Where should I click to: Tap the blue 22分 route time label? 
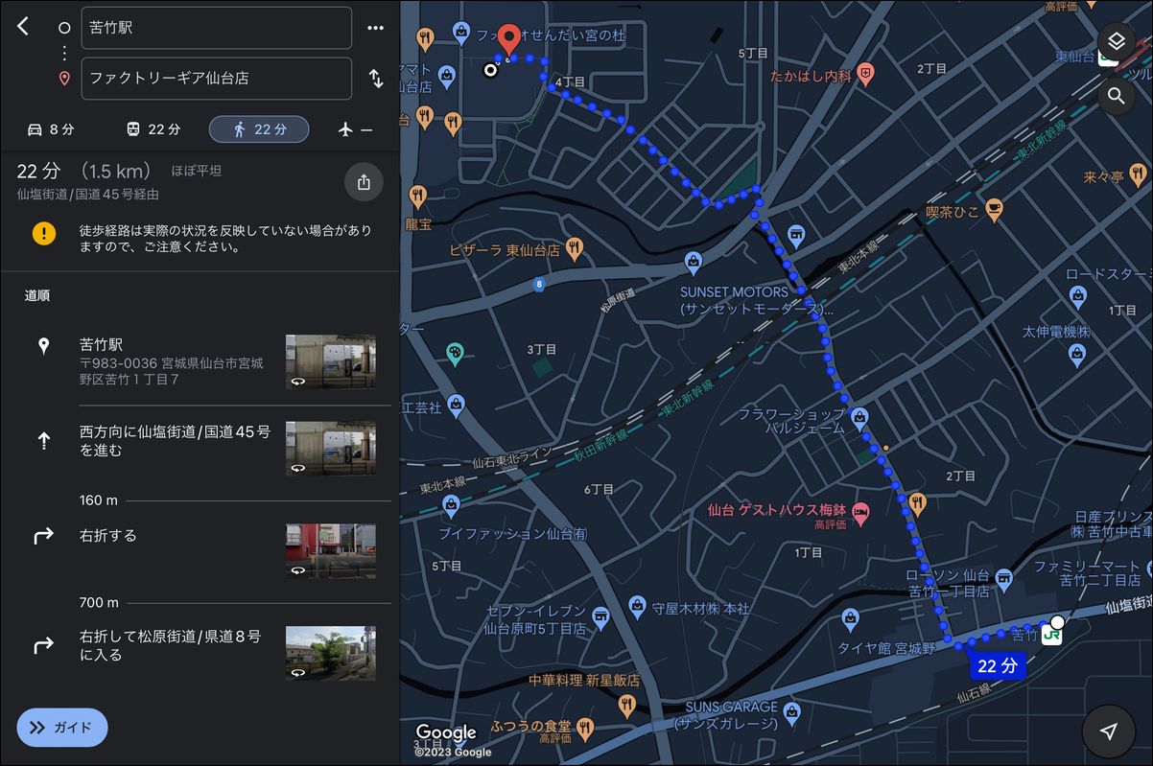point(997,665)
